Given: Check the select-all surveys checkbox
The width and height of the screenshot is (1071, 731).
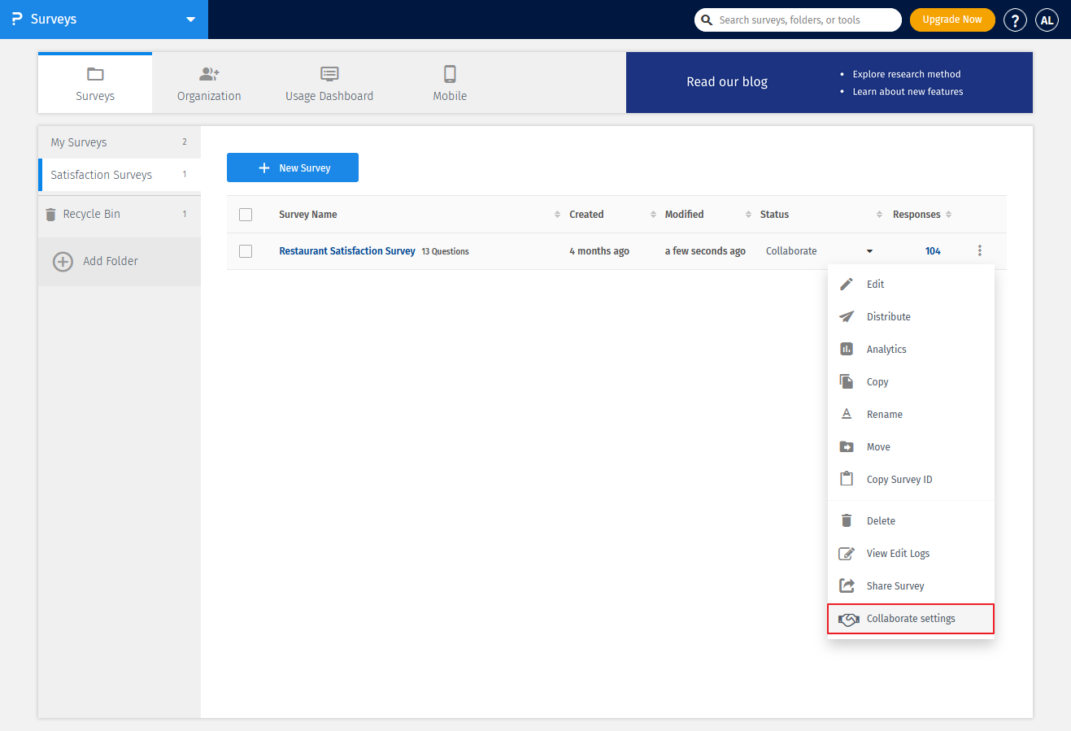Looking at the screenshot, I should [x=246, y=215].
